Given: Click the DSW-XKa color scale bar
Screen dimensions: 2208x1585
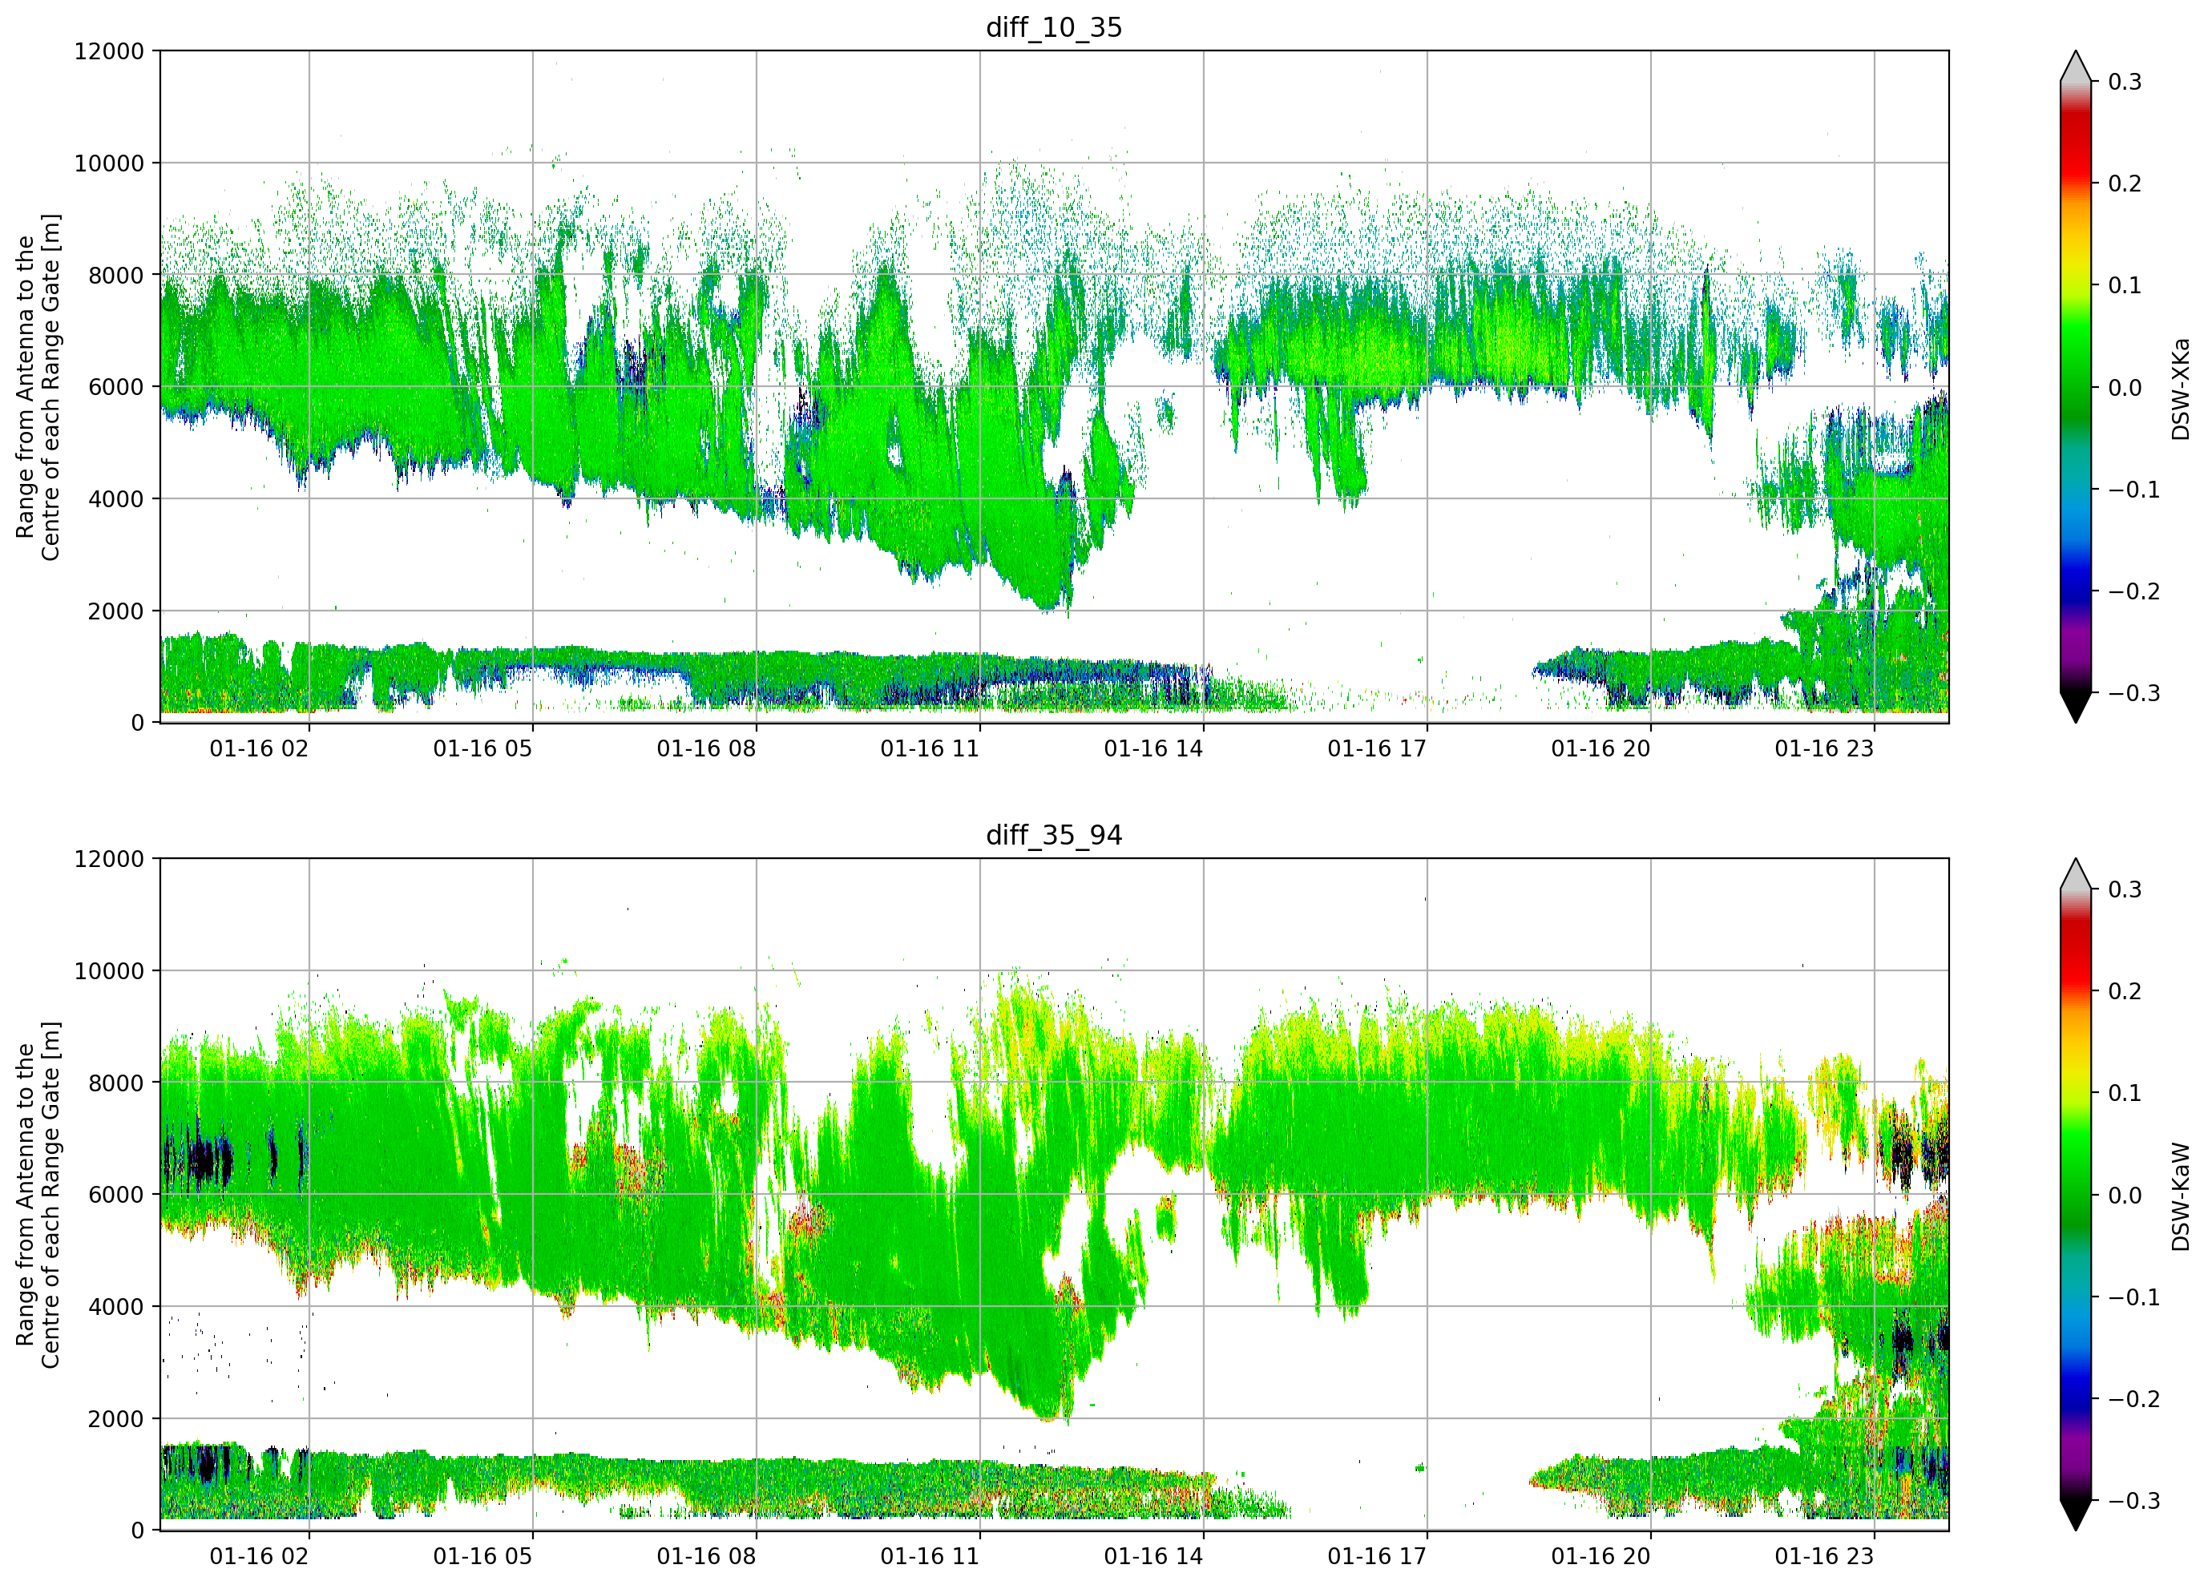Looking at the screenshot, I should [x=2076, y=386].
